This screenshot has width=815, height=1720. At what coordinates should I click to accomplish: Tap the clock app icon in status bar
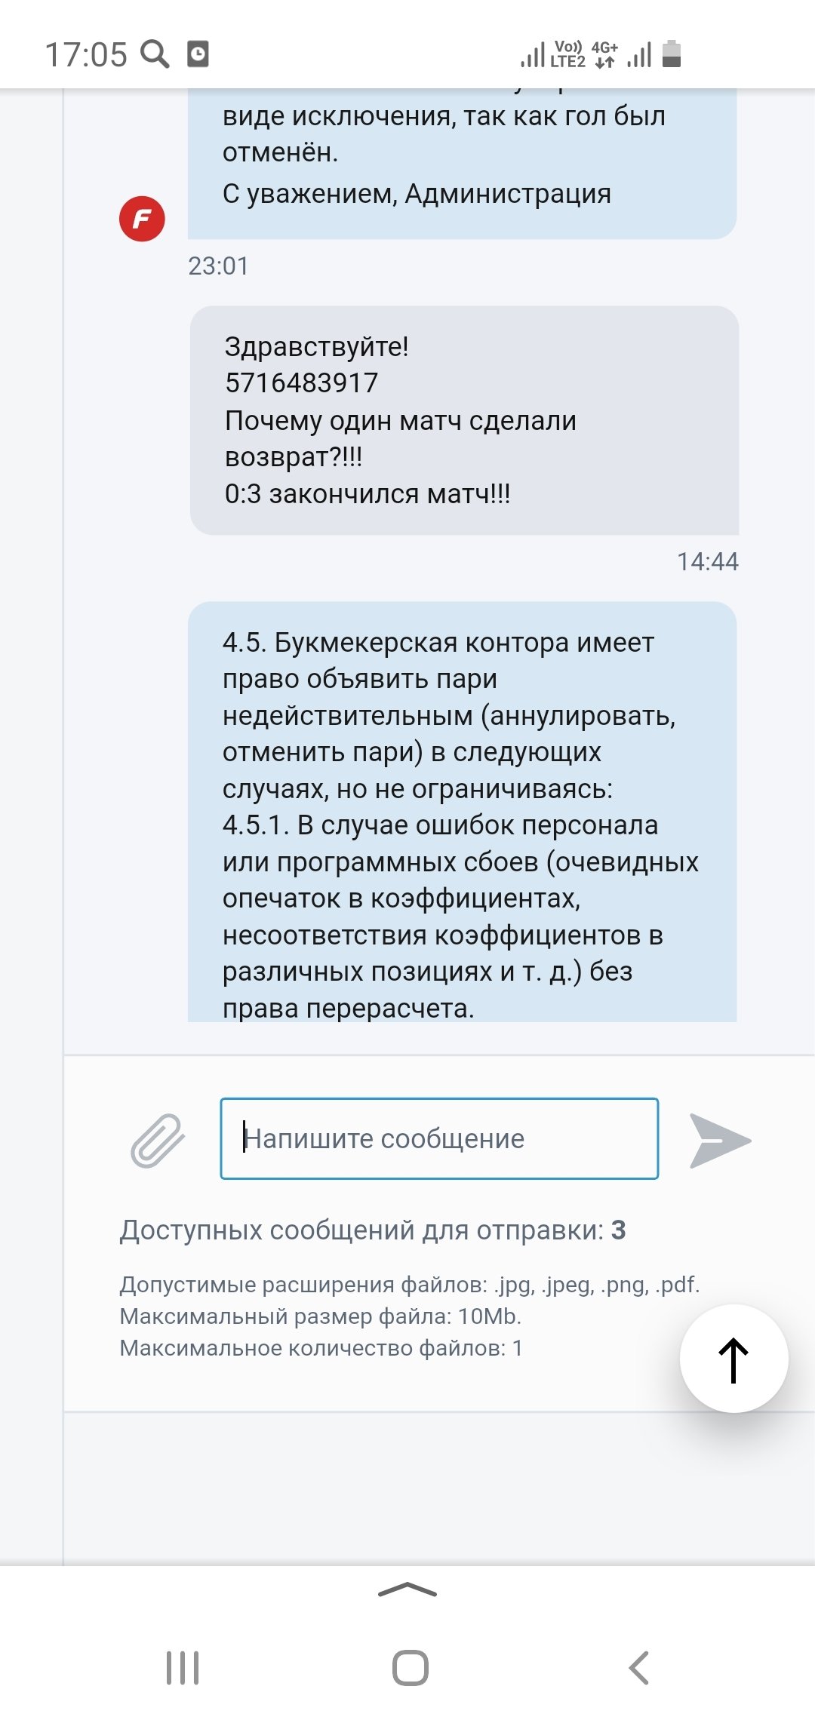(x=198, y=54)
